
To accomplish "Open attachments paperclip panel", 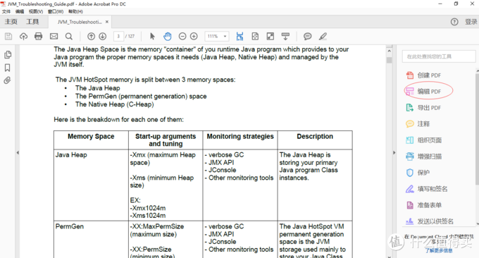I will coord(7,80).
